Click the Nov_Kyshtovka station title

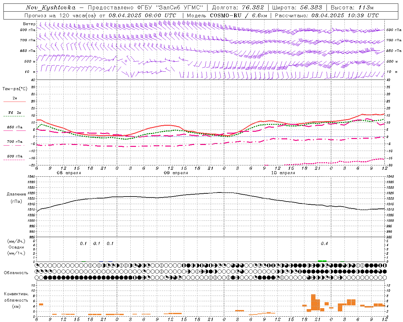51,8
